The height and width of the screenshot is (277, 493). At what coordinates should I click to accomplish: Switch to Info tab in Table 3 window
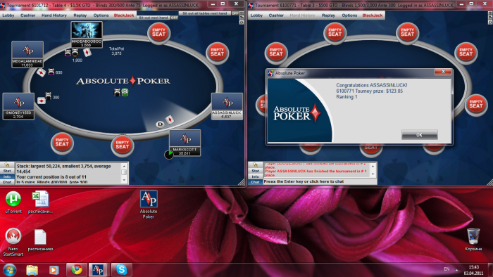[x=255, y=176]
